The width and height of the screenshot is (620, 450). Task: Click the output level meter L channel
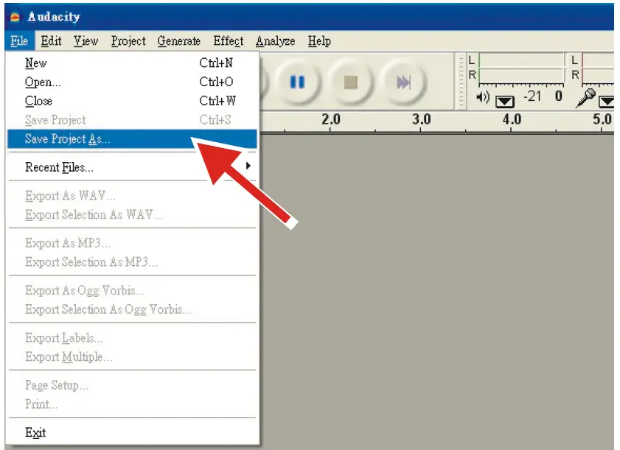point(521,60)
